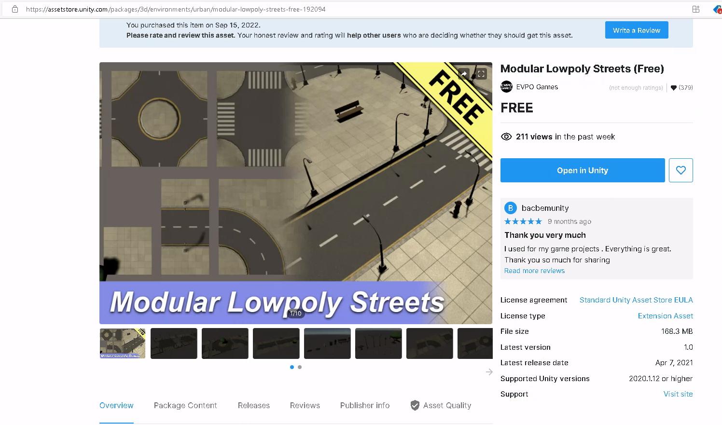This screenshot has width=722, height=425.
Task: Click the Asset Quality shield icon
Action: pos(415,405)
